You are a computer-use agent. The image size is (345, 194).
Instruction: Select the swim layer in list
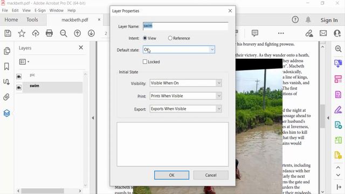(x=52, y=87)
